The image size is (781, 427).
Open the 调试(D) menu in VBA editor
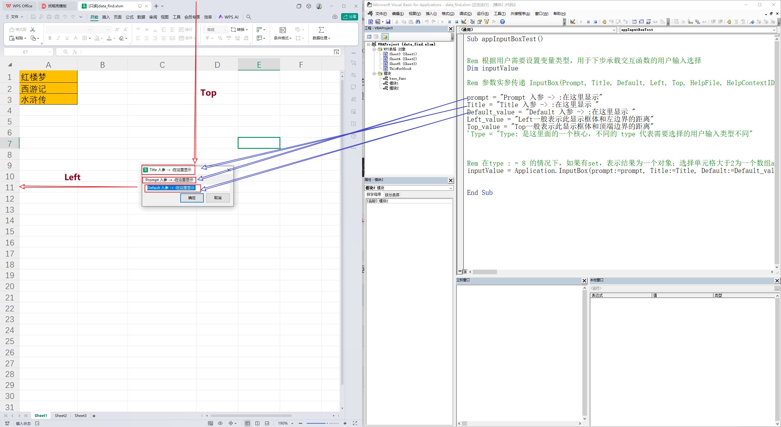[x=465, y=14]
